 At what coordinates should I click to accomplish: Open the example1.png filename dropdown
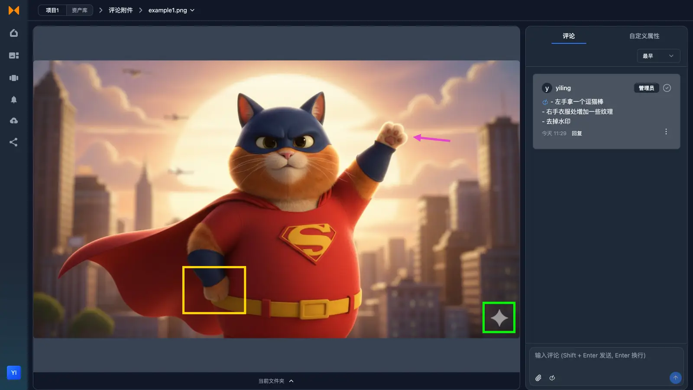point(193,10)
